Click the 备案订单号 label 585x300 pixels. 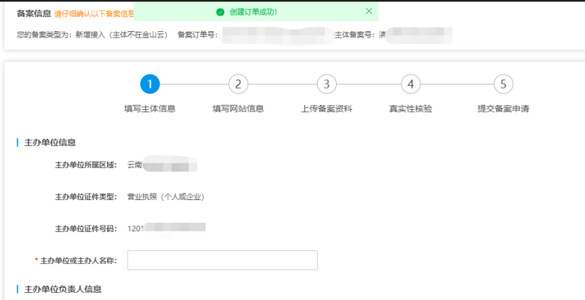click(x=197, y=35)
